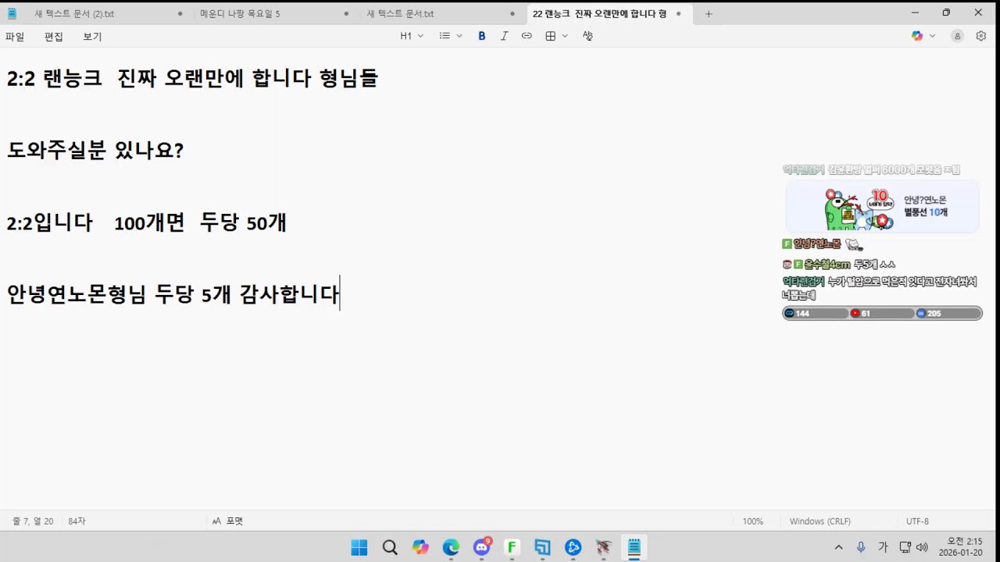Open the blue square app on taskbar
This screenshot has height=562, width=1000.
(x=542, y=547)
